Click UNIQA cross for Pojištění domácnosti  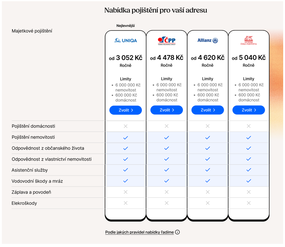point(125,126)
